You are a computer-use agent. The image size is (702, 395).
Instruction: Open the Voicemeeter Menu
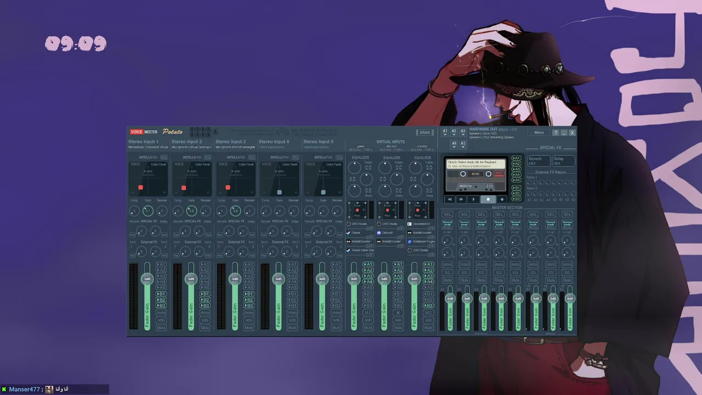point(539,132)
